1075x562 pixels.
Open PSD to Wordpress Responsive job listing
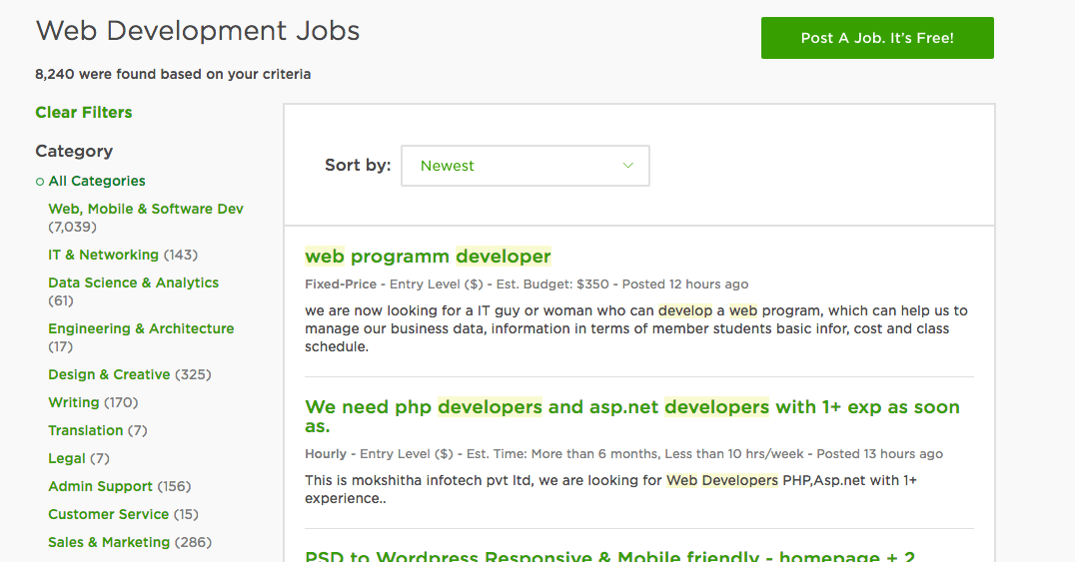pos(610,556)
